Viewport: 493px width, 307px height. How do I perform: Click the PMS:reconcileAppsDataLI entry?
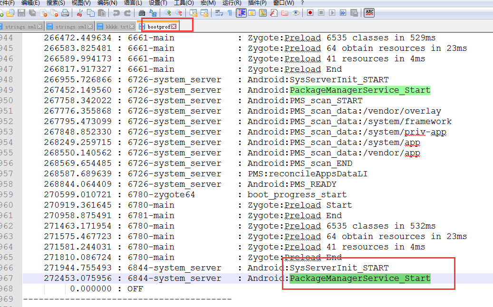click(x=308, y=174)
